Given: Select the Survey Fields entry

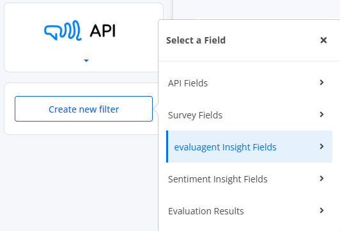Looking at the screenshot, I should click(249, 115).
